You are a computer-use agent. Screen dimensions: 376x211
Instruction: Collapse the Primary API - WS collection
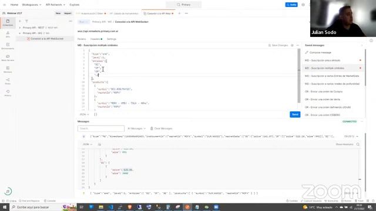[20, 33]
